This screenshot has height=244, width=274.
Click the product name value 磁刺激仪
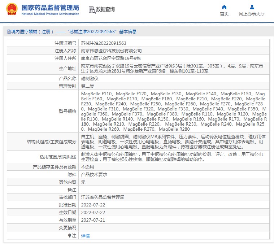90,78
